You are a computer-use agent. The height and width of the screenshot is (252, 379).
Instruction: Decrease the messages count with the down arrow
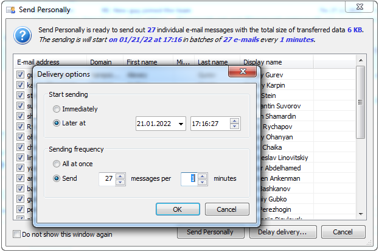[x=120, y=182]
